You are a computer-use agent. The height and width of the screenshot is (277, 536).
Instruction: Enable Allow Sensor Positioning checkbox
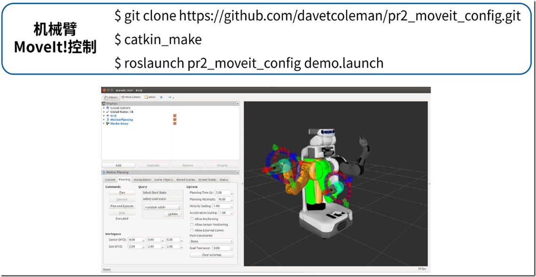click(192, 225)
